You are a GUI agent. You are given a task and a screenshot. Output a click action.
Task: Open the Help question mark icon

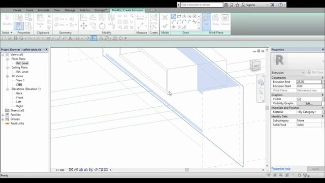[280, 5]
